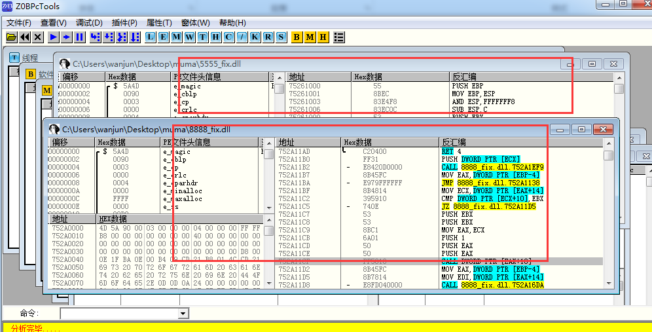Select the CALL 8888_fix.dll.752A1EF9 instruction
Image resolution: width=652 pixels, height=332 pixels.
click(493, 167)
